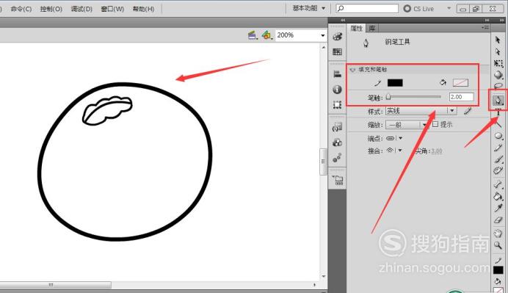Screen dimensions: 508x293
Task: Open the Transform panel icon
Action: (337, 105)
